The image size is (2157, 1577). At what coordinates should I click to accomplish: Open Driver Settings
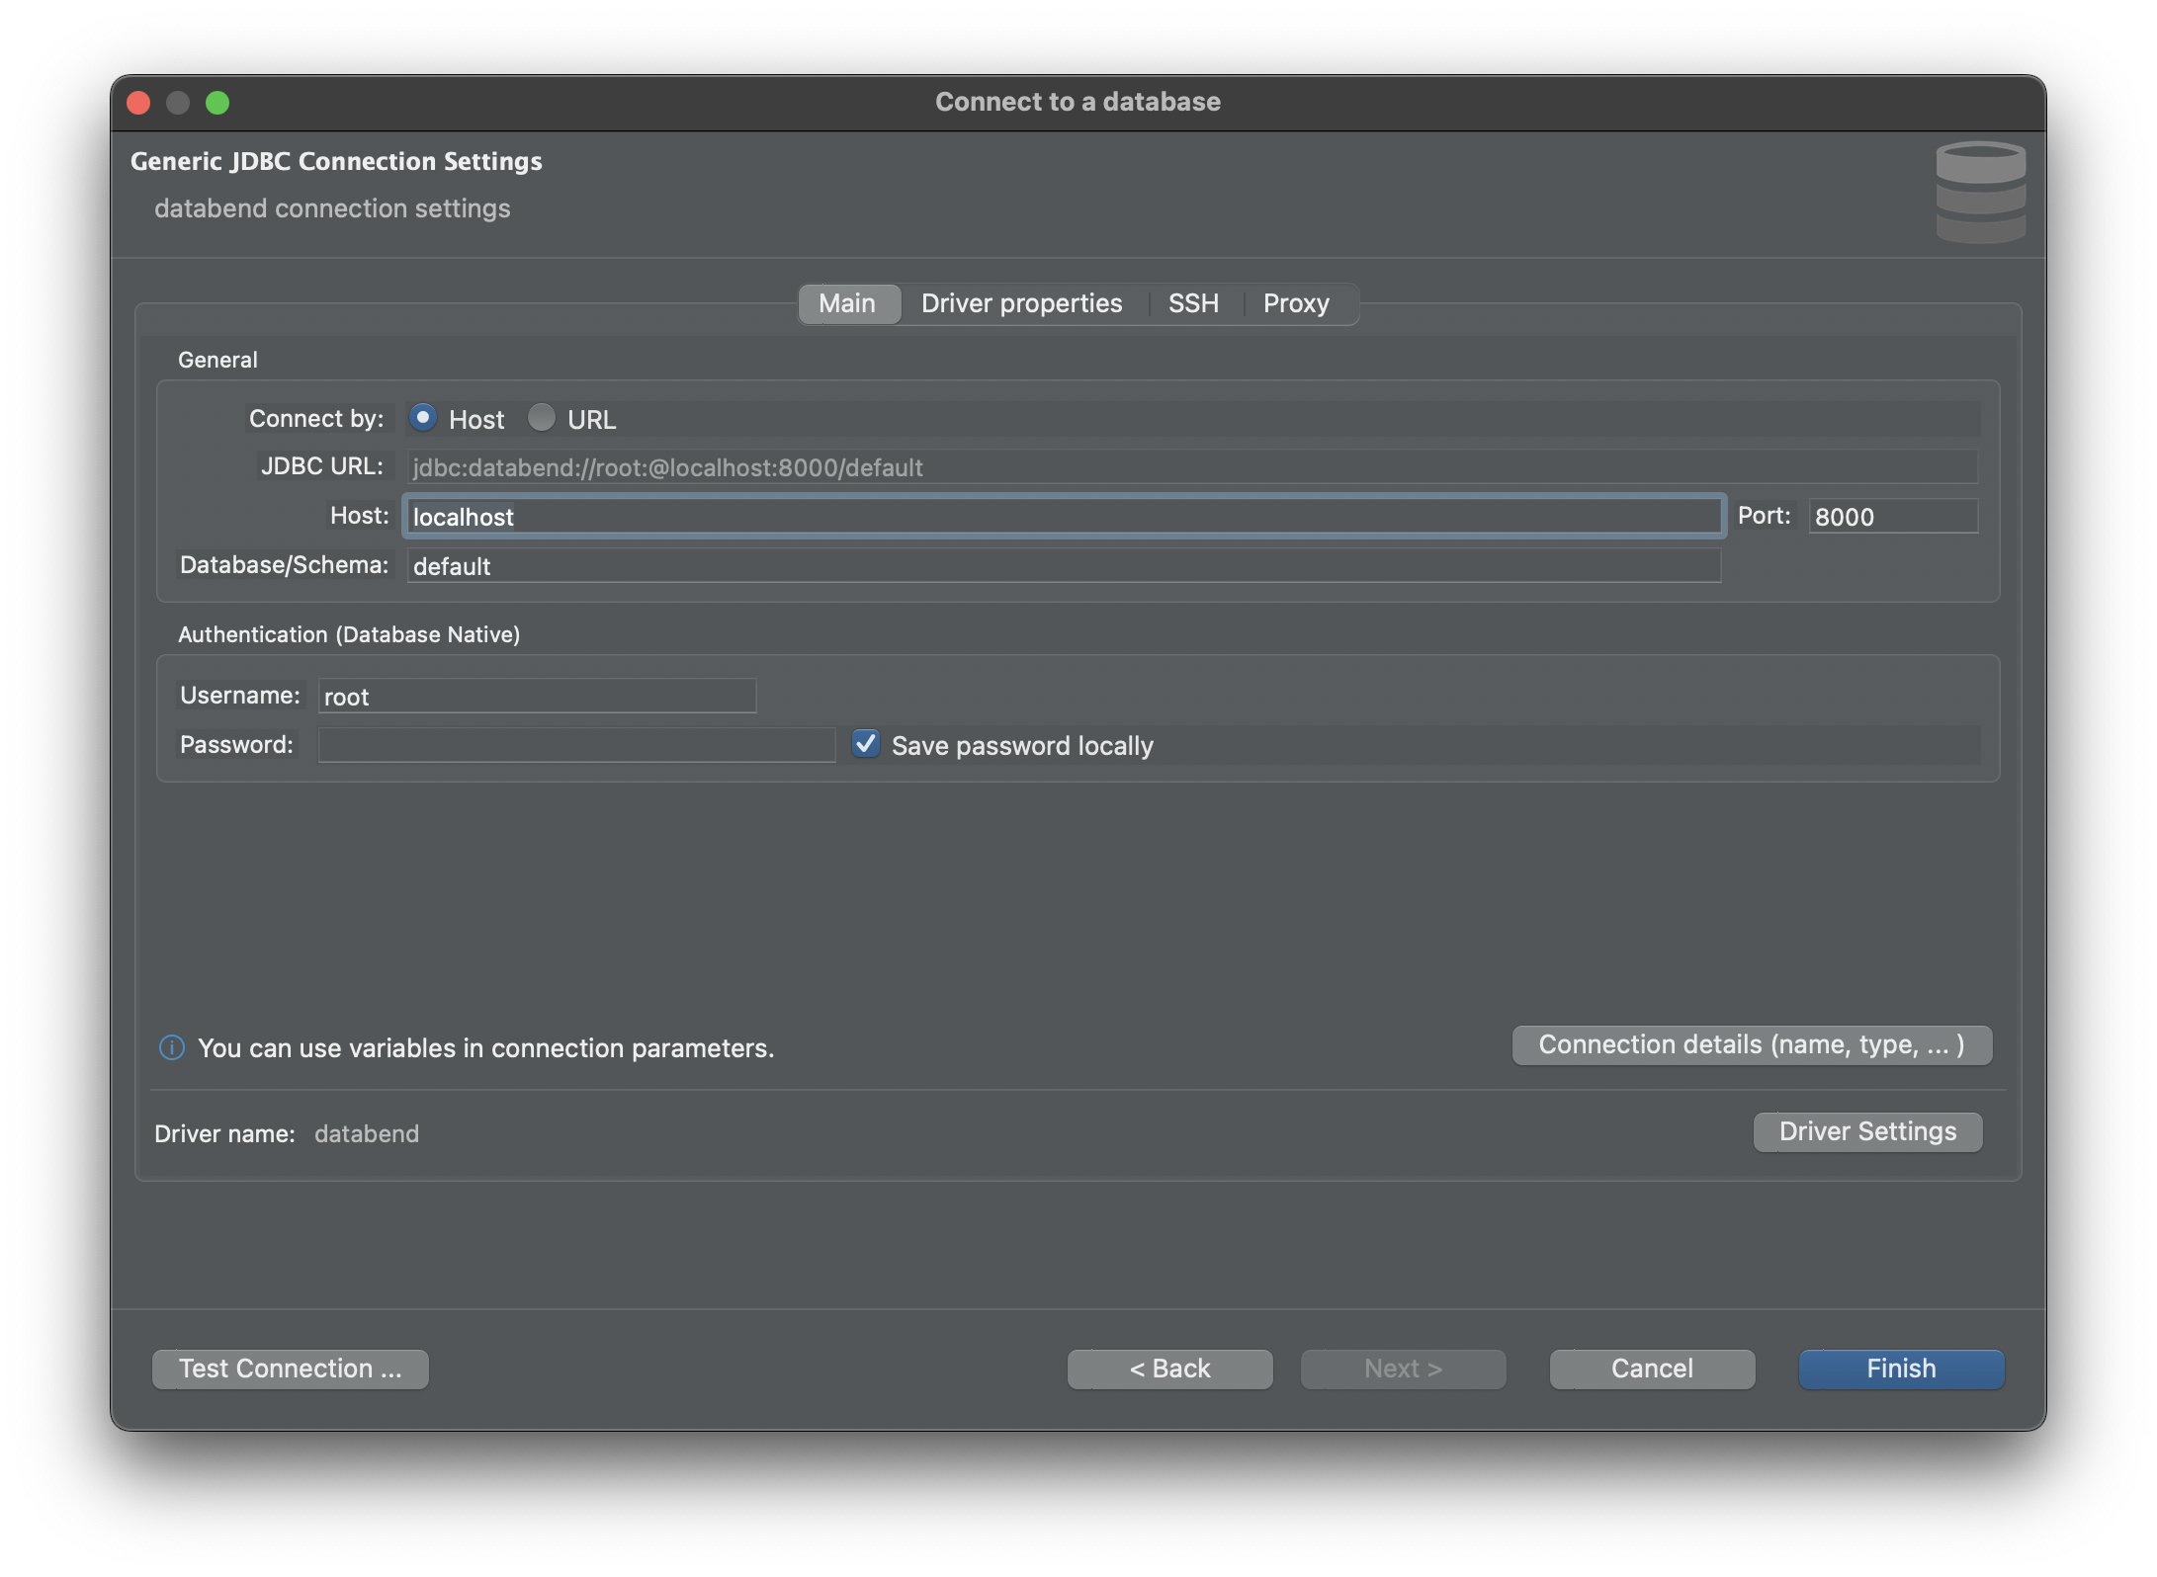pos(1867,1131)
